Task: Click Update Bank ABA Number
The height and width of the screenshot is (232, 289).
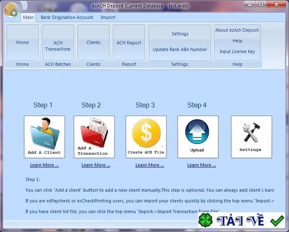Action: click(x=180, y=49)
